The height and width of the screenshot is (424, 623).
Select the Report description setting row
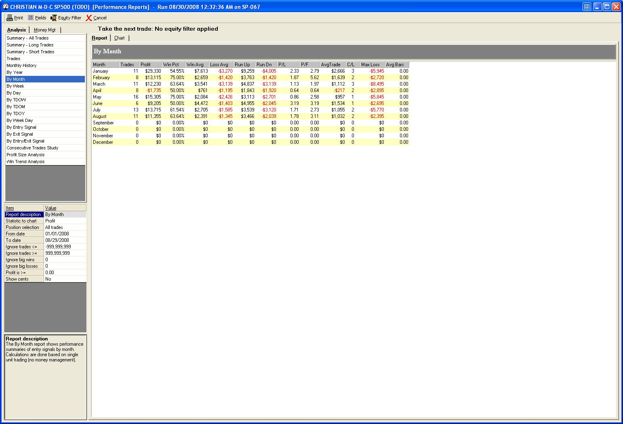[x=45, y=214]
